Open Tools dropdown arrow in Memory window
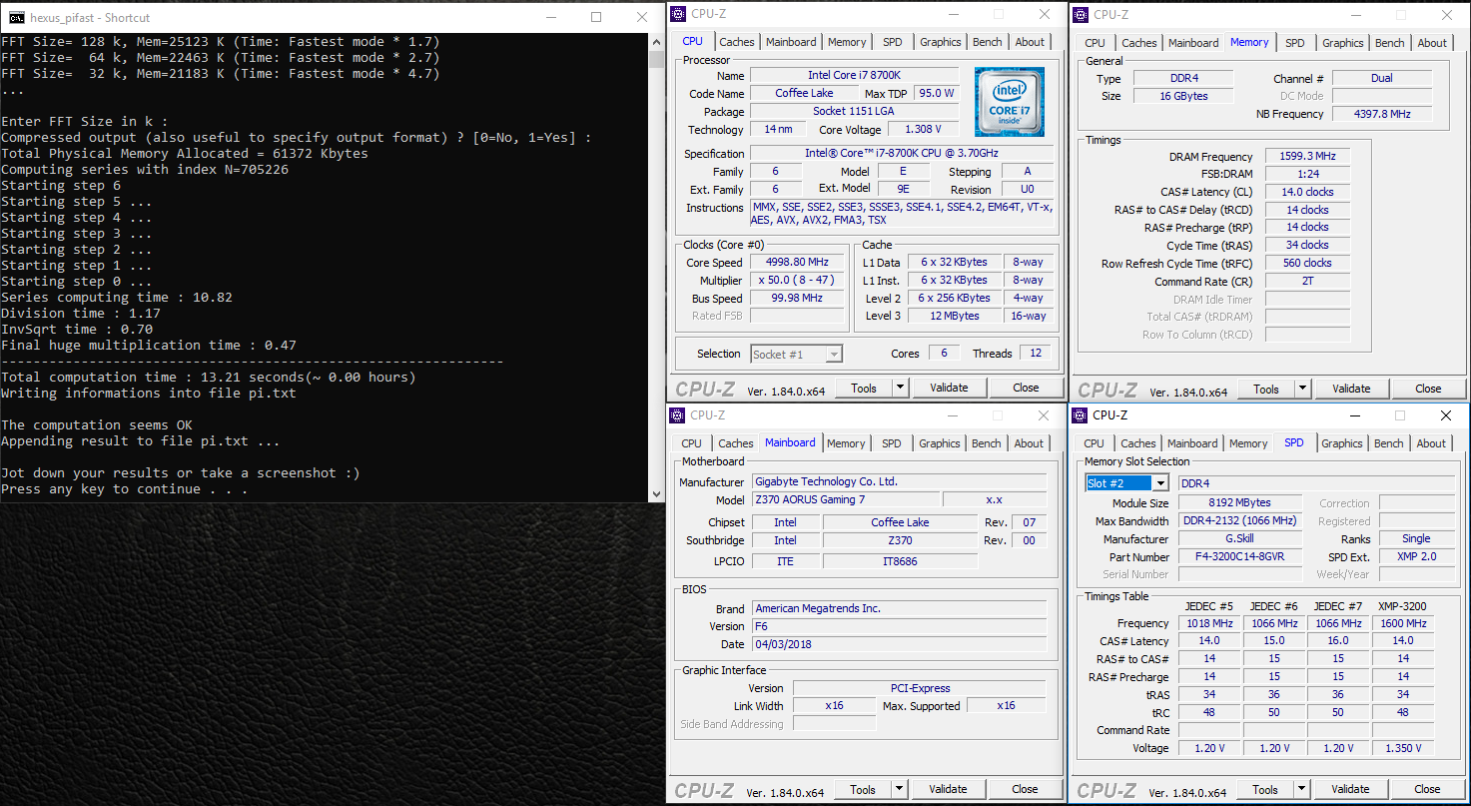The height and width of the screenshot is (806, 1471). (x=1302, y=389)
